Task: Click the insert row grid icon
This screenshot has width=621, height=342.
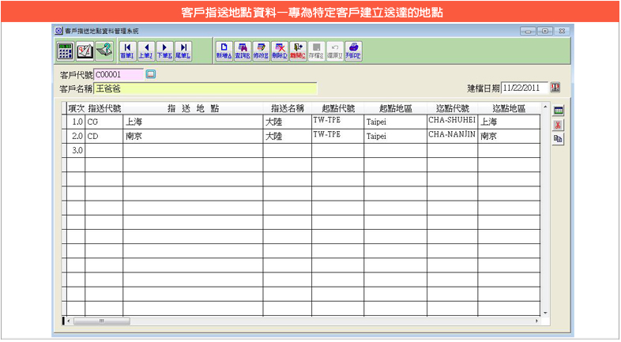Action: (558, 111)
